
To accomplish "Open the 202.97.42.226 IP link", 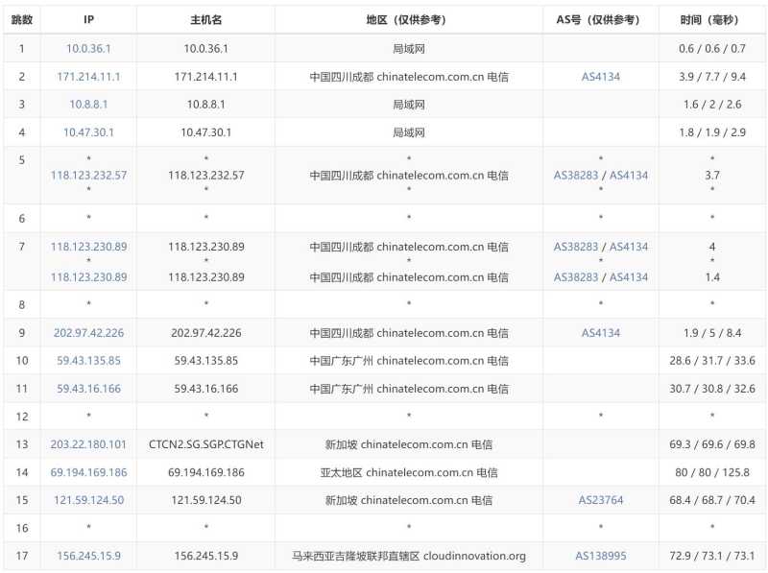I will click(x=88, y=331).
